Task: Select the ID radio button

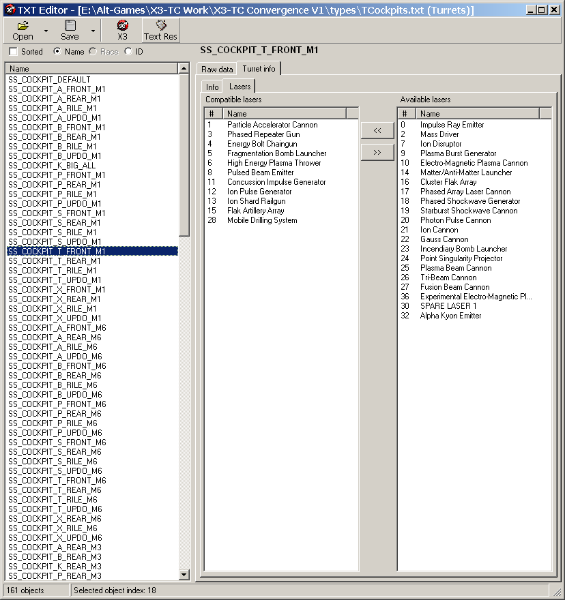Action: (128, 52)
